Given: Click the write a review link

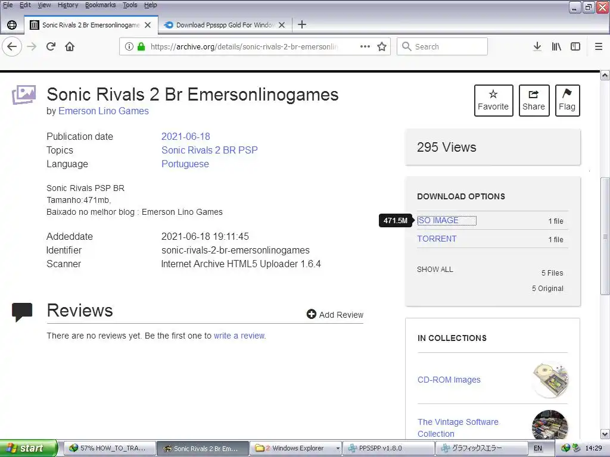Looking at the screenshot, I should pos(239,336).
